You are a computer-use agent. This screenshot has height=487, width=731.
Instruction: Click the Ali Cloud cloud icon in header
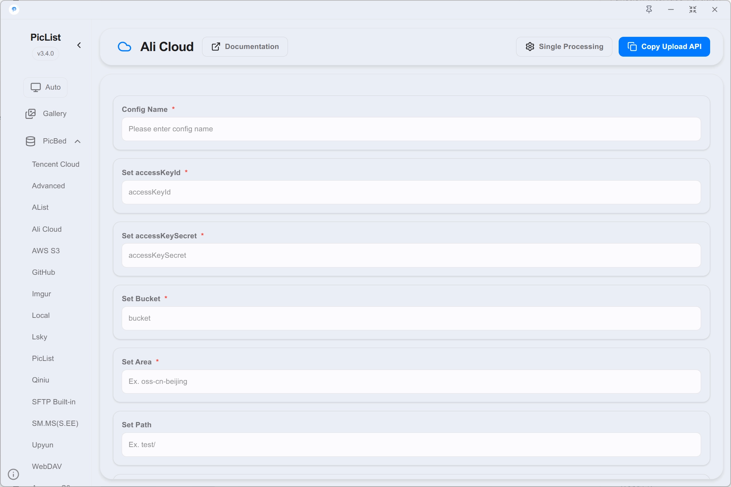(124, 47)
